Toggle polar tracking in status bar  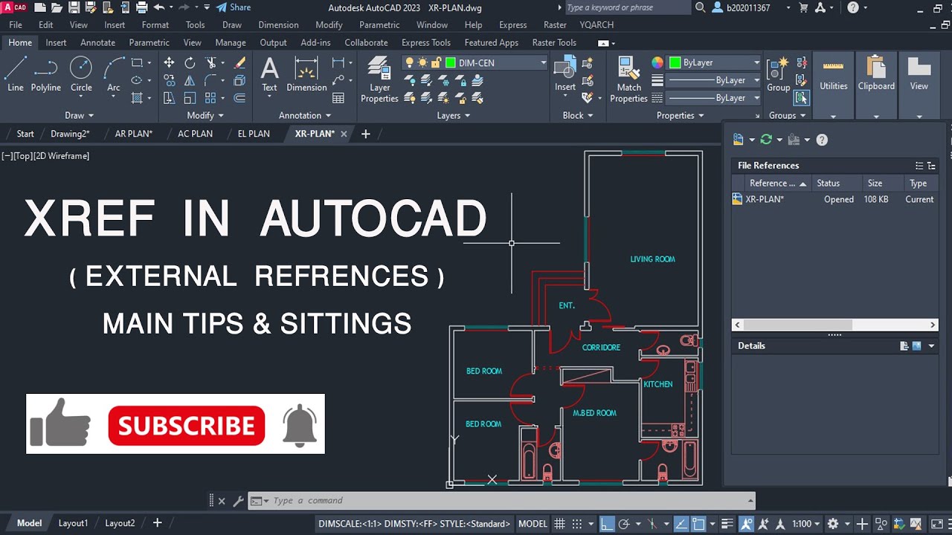(x=625, y=524)
